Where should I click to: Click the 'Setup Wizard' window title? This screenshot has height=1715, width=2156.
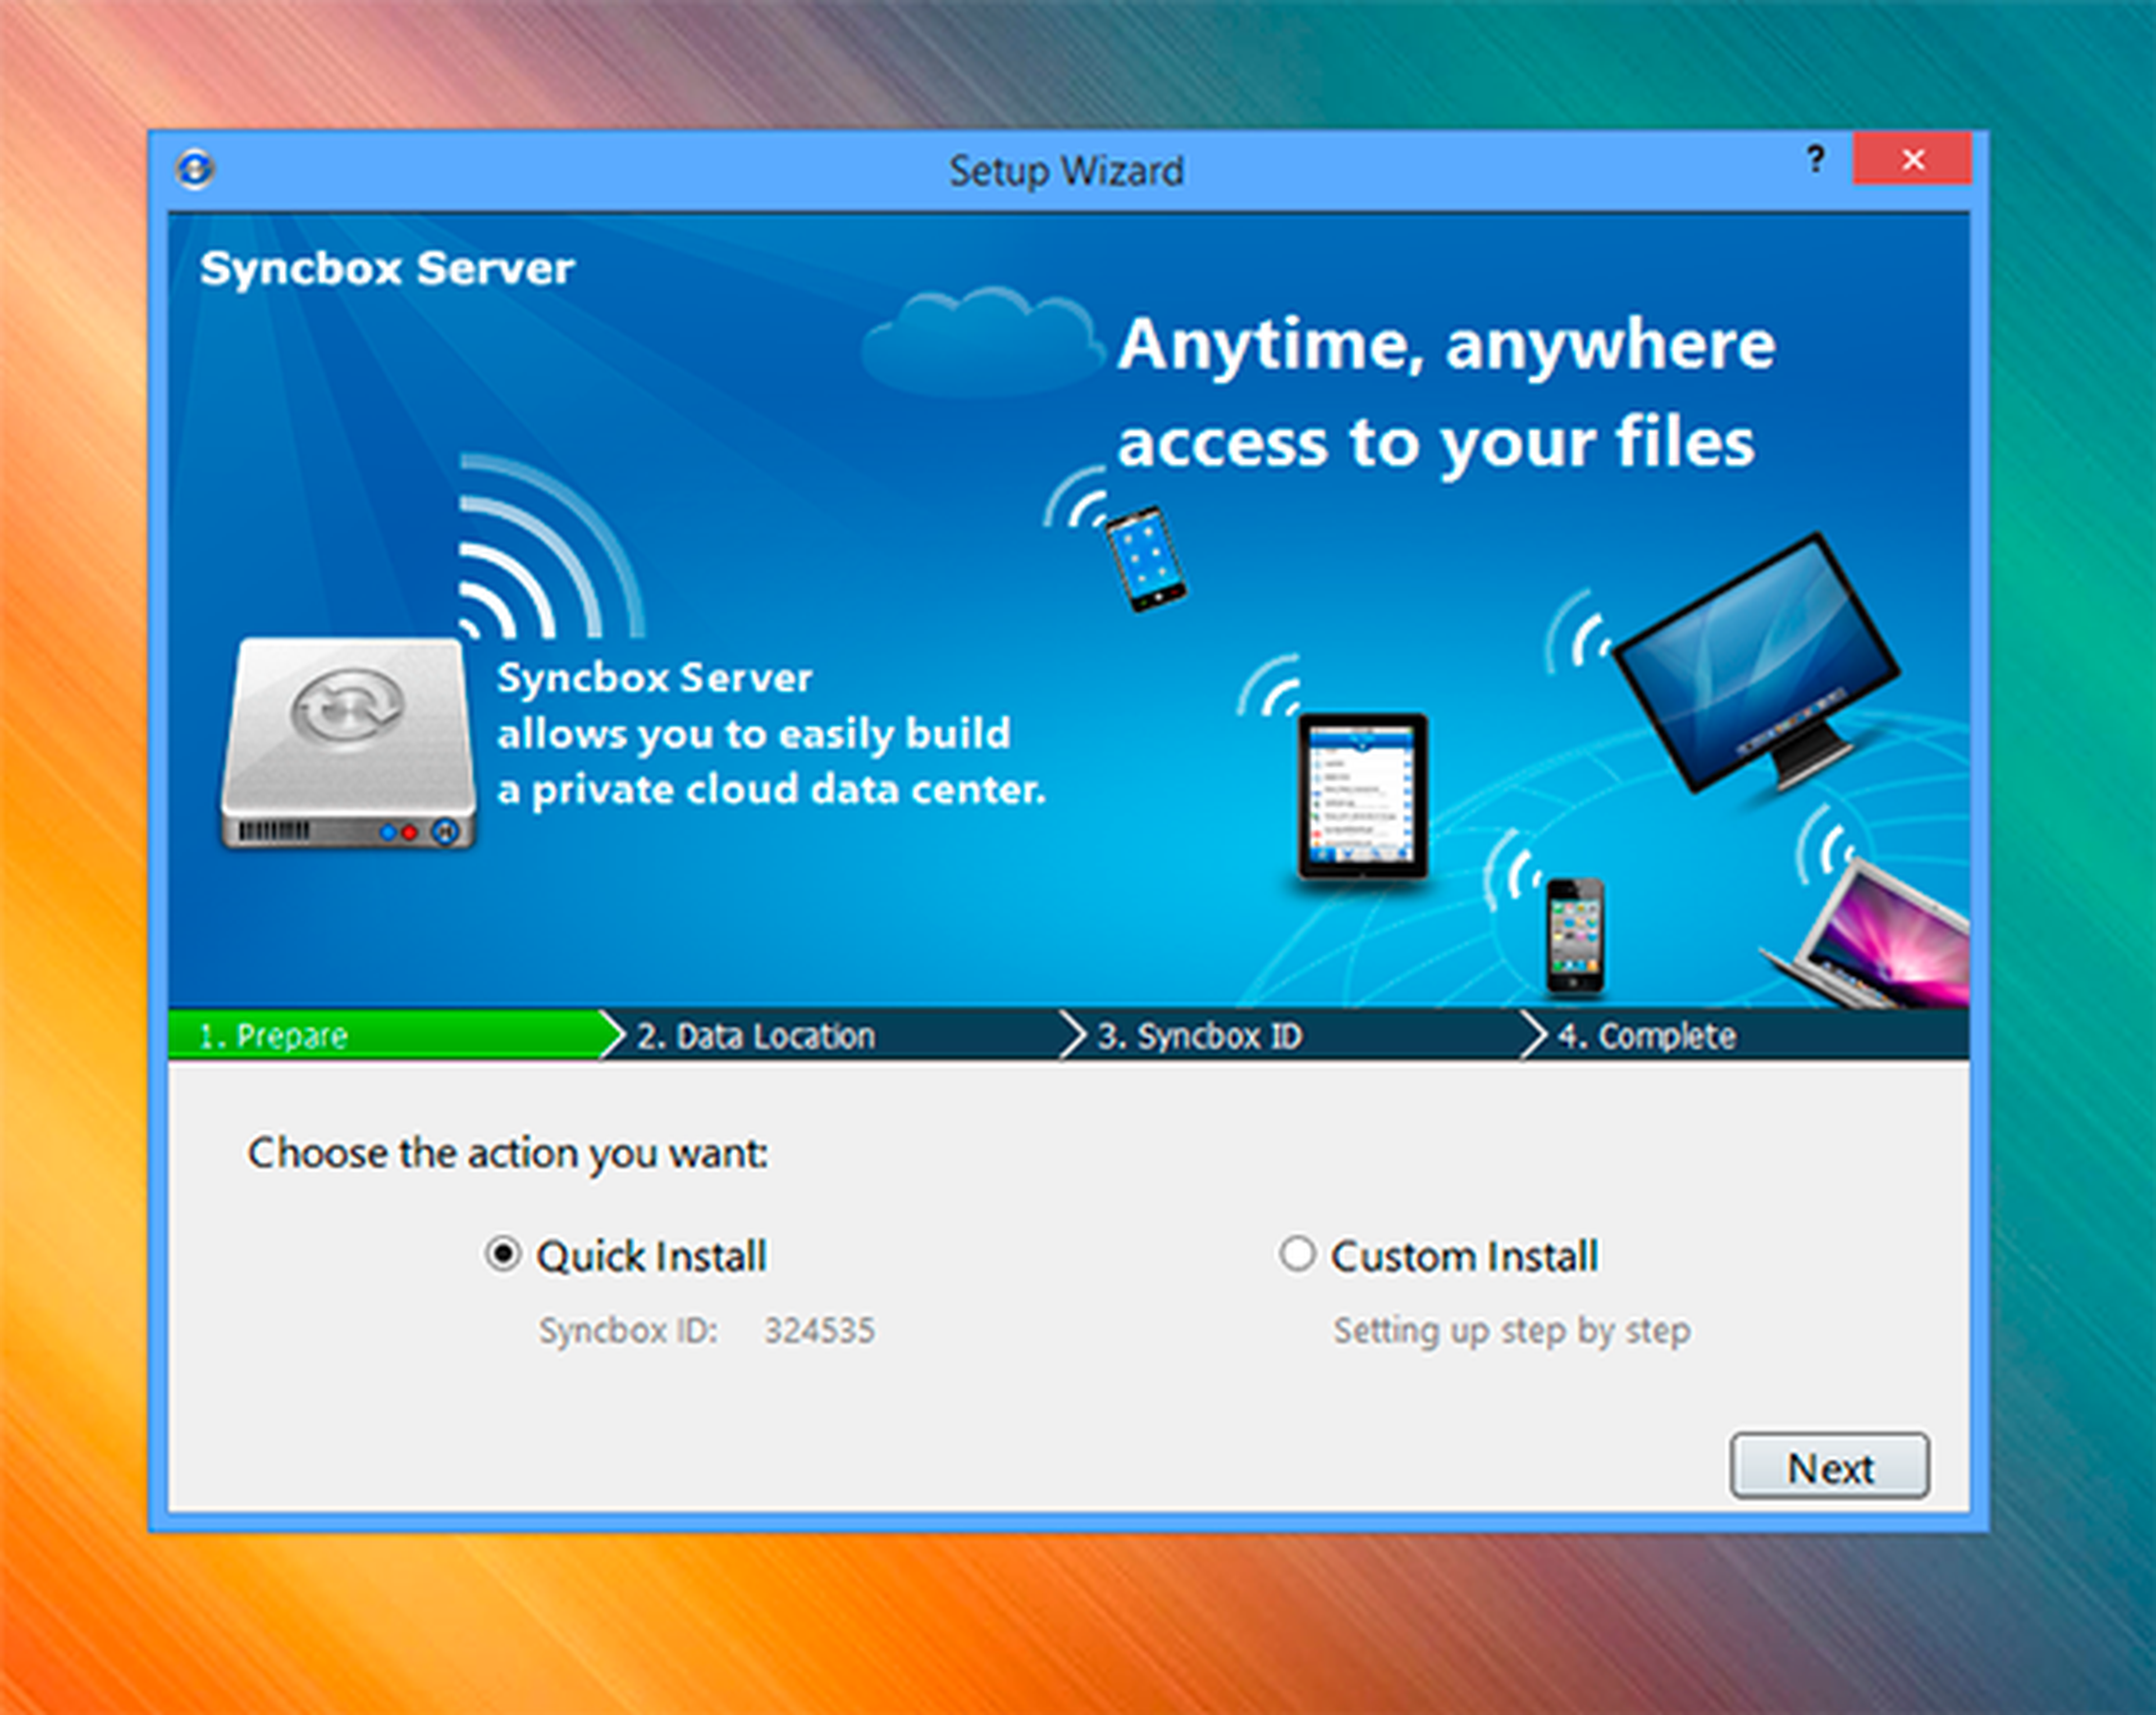[1066, 171]
